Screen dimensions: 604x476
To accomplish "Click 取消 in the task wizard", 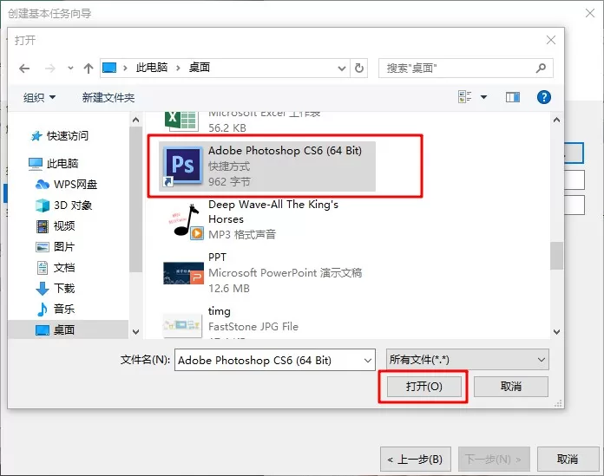I will tap(568, 459).
